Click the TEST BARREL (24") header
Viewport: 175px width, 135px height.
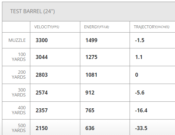pos(33,12)
